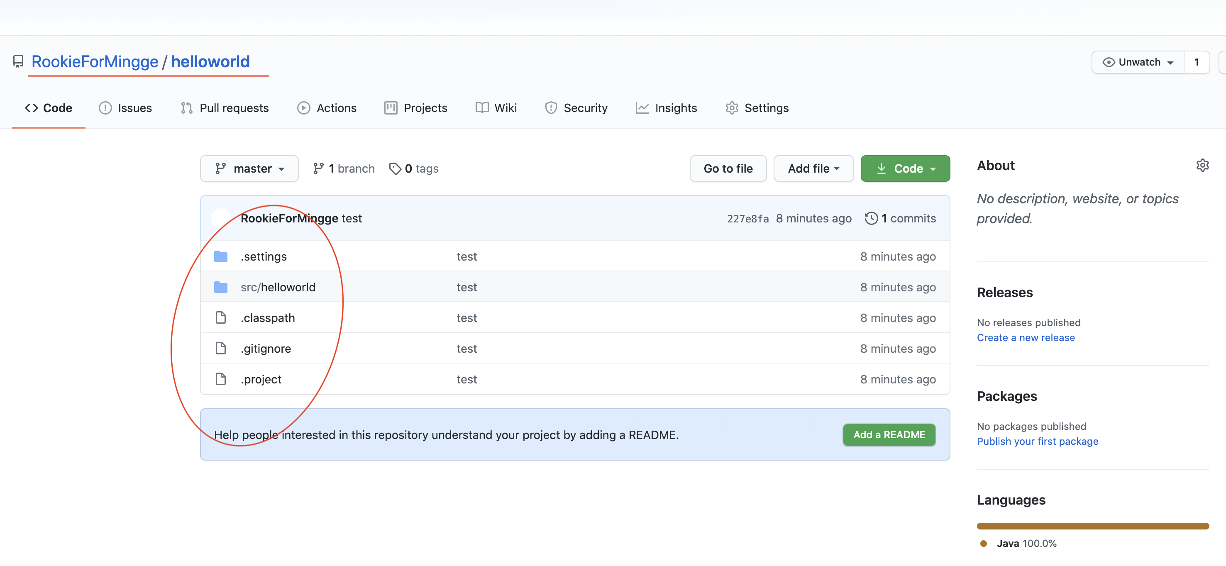Click the tag icon next to 0 tags
The width and height of the screenshot is (1226, 566).
[x=395, y=168]
